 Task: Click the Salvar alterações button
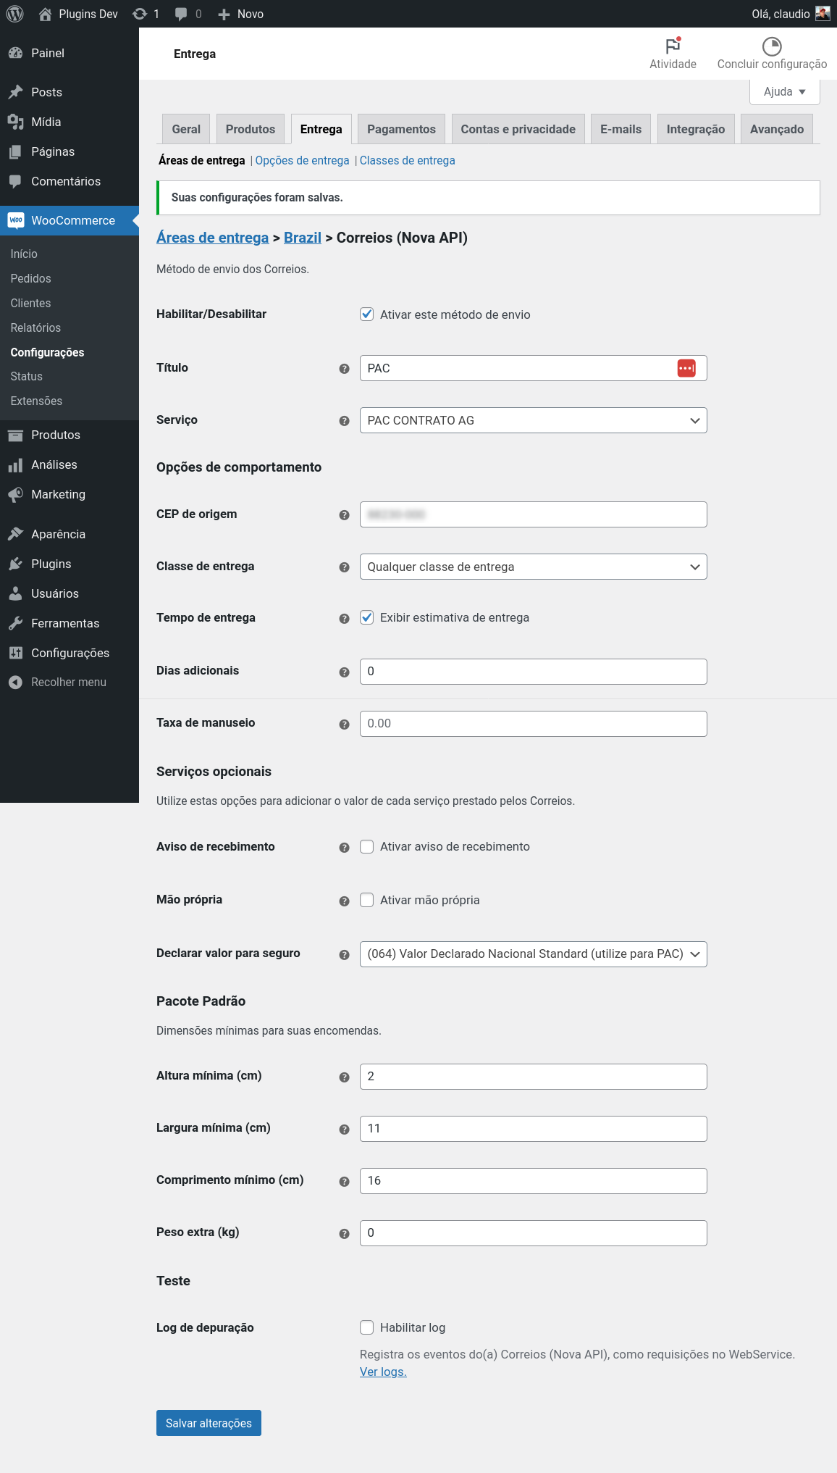[x=209, y=1423]
